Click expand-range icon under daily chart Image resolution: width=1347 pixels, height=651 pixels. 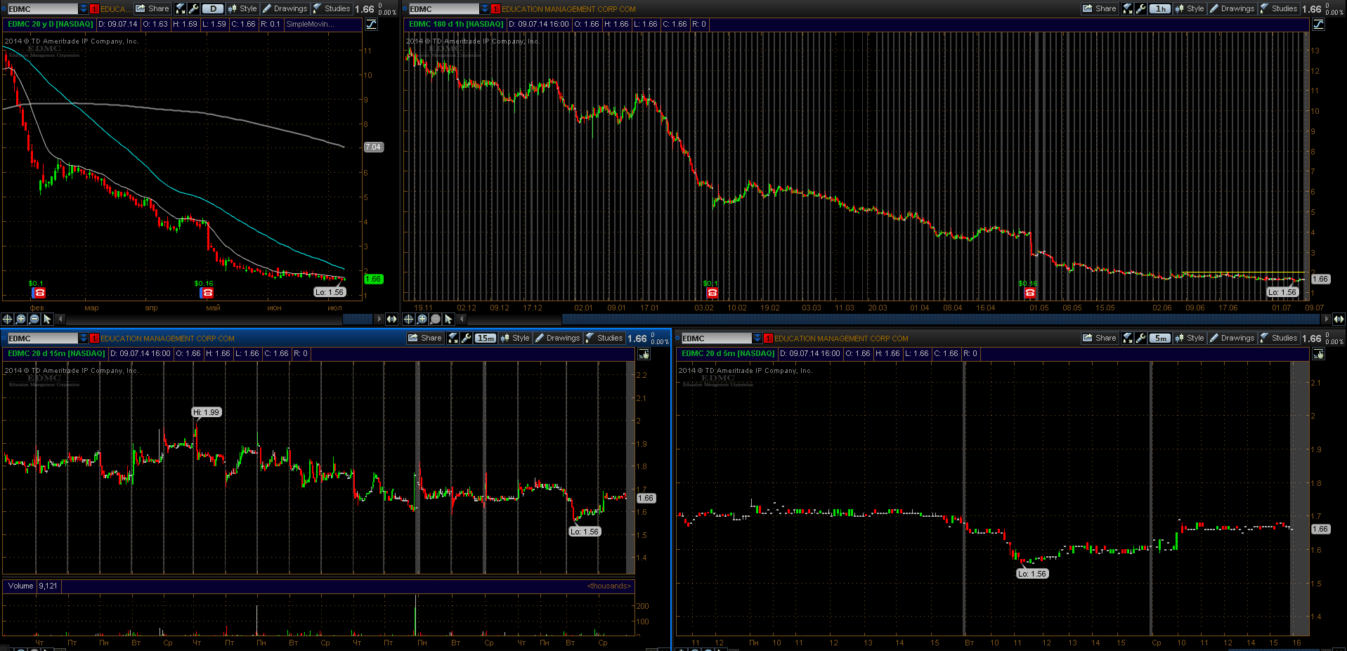click(391, 319)
